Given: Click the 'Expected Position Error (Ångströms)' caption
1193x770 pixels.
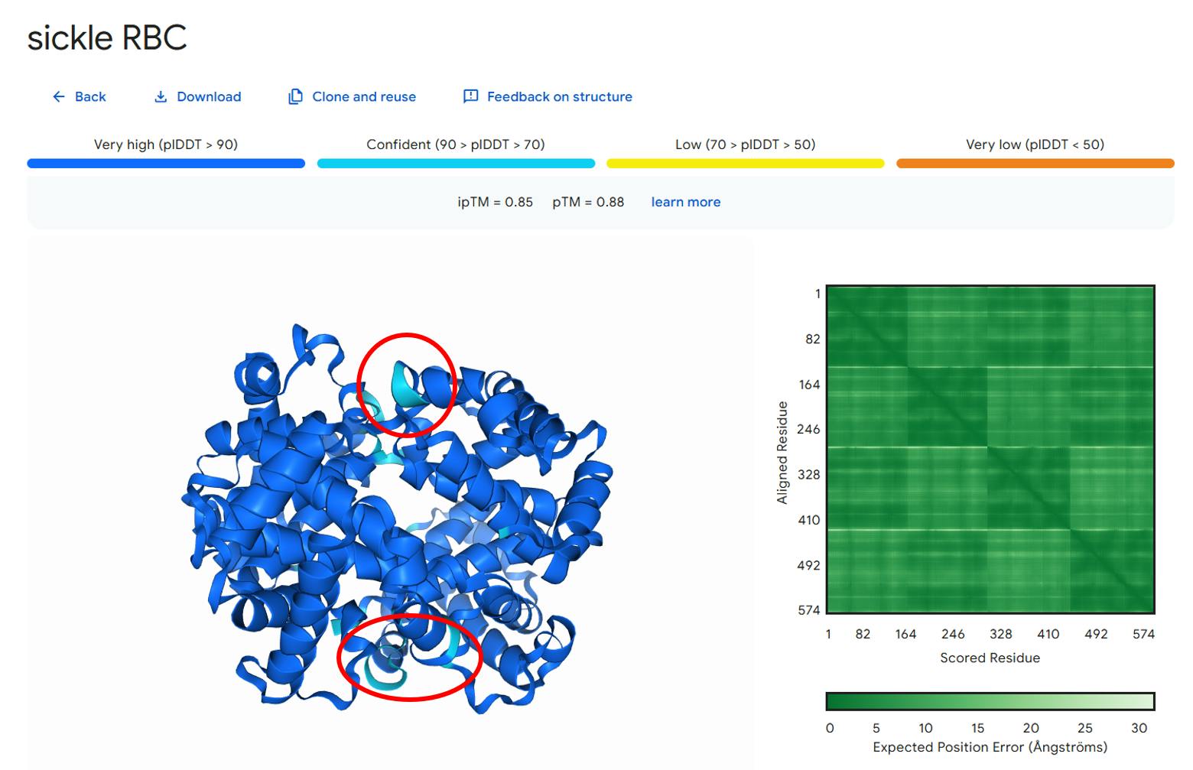Looking at the screenshot, I should (x=990, y=747).
